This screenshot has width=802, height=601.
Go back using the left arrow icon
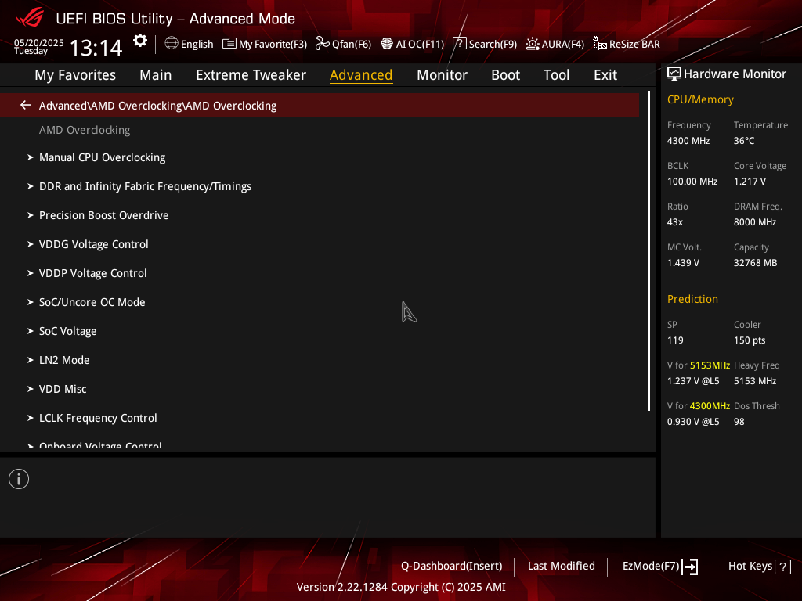(26, 105)
